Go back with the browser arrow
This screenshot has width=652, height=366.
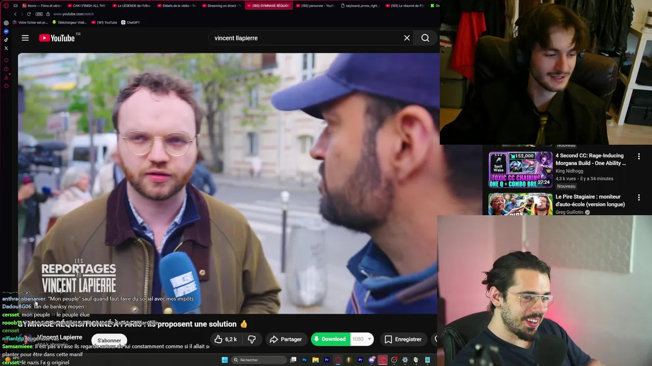coord(15,14)
